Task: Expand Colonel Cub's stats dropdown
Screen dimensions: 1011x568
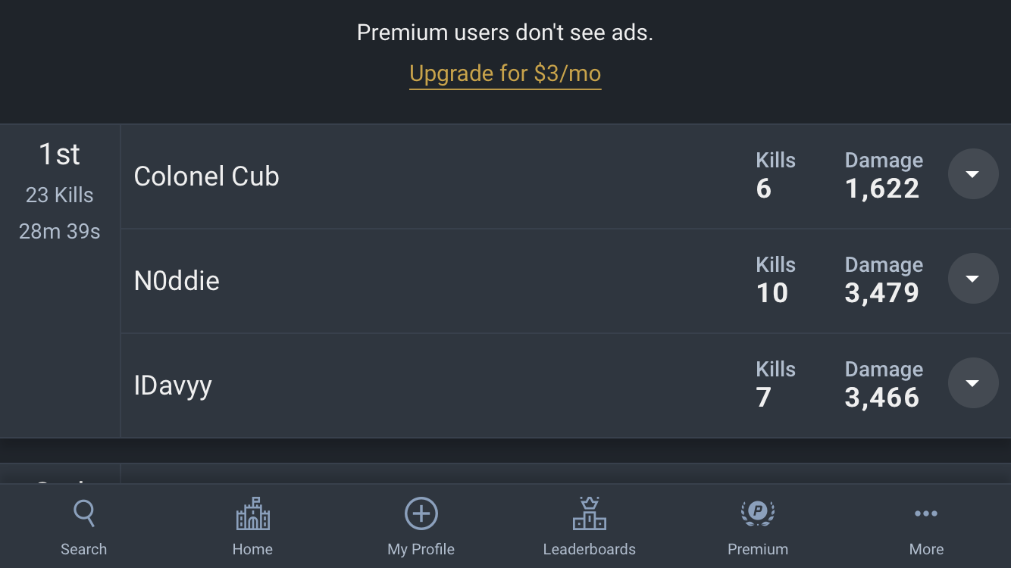Action: (973, 174)
